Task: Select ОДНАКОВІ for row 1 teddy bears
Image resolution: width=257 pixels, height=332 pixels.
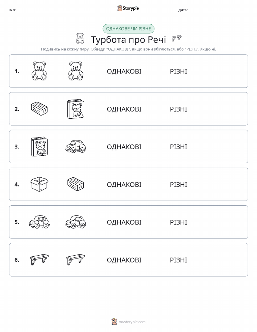Action: pyautogui.click(x=124, y=71)
